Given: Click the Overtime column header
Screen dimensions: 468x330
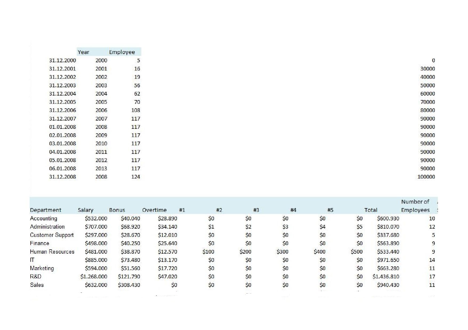Looking at the screenshot, I should 154,210.
